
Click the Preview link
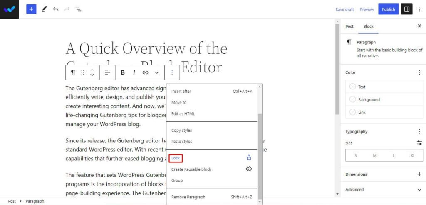(367, 10)
